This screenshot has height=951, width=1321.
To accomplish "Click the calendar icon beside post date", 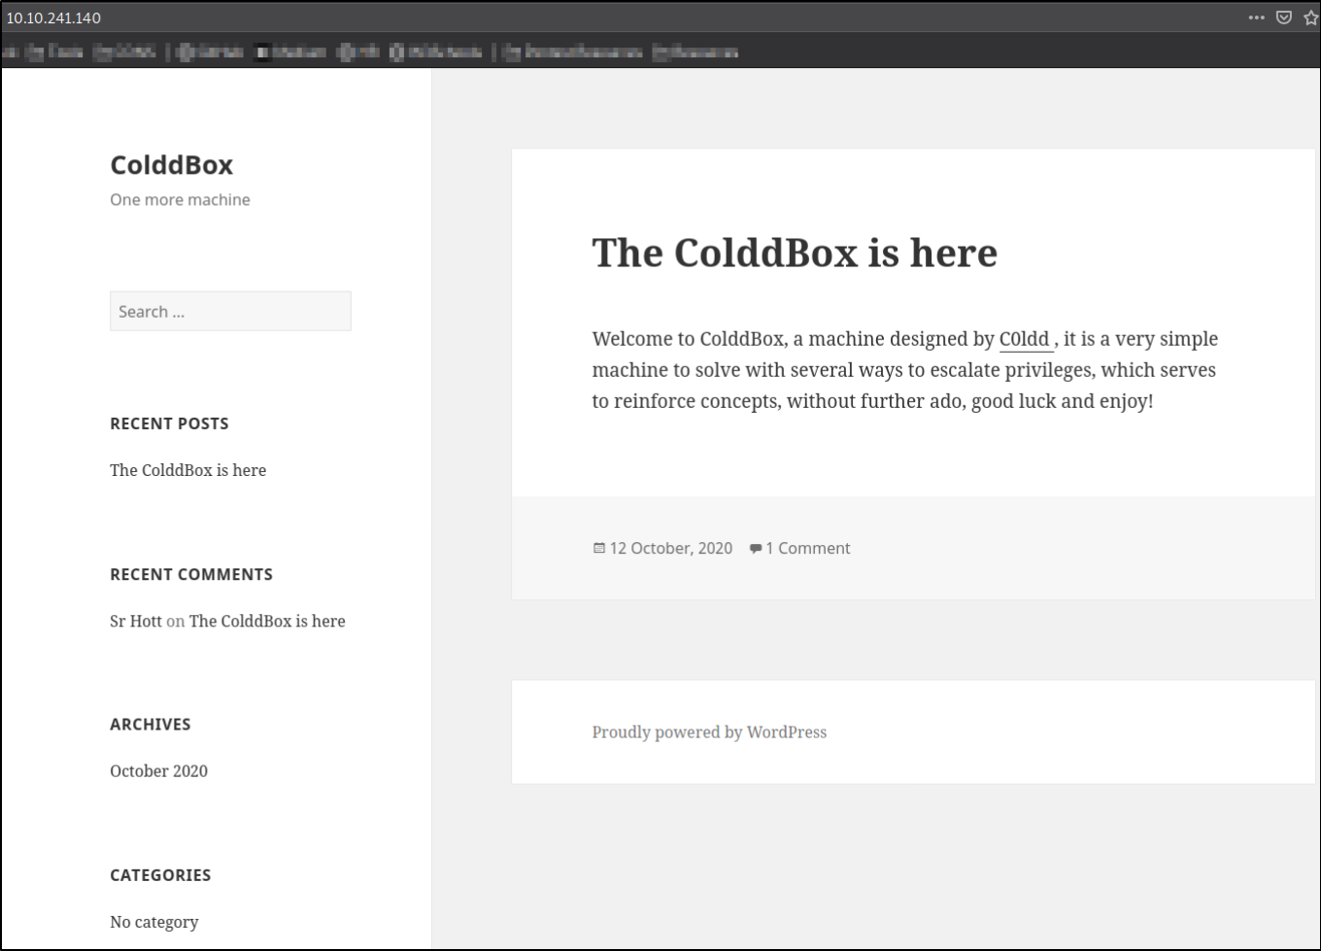I will tap(599, 548).
